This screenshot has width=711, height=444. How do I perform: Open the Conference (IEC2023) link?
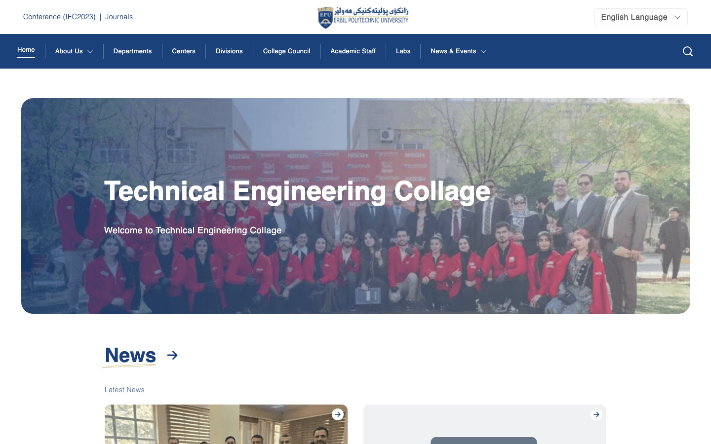(59, 17)
